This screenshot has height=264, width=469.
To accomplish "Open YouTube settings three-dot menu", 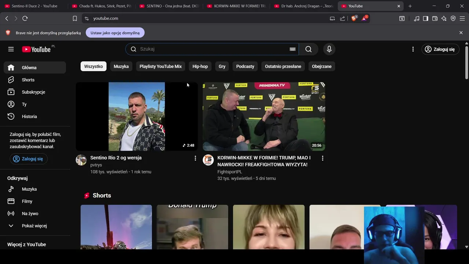I will click(413, 49).
